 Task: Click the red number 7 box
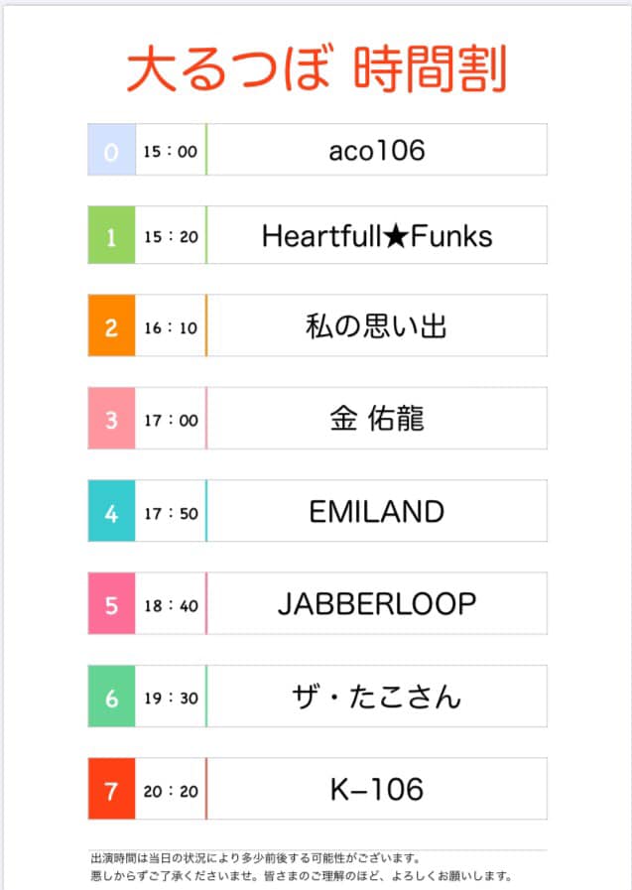[x=111, y=790]
